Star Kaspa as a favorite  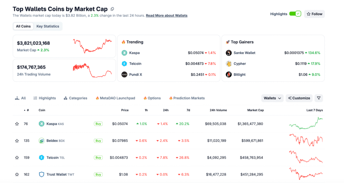click(x=17, y=124)
